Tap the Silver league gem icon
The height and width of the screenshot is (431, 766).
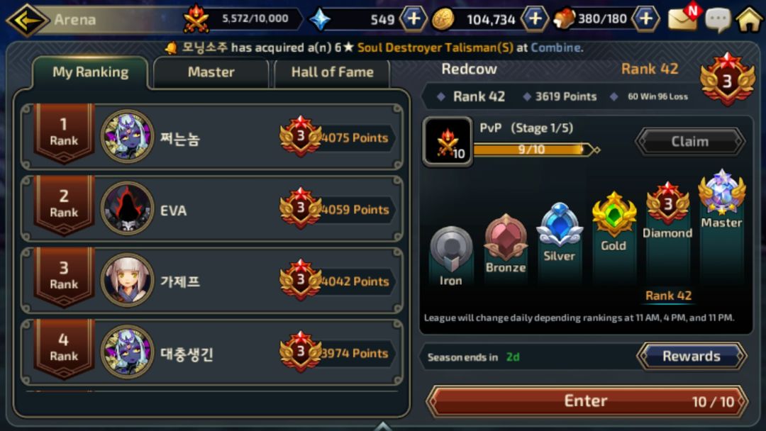[x=560, y=225]
